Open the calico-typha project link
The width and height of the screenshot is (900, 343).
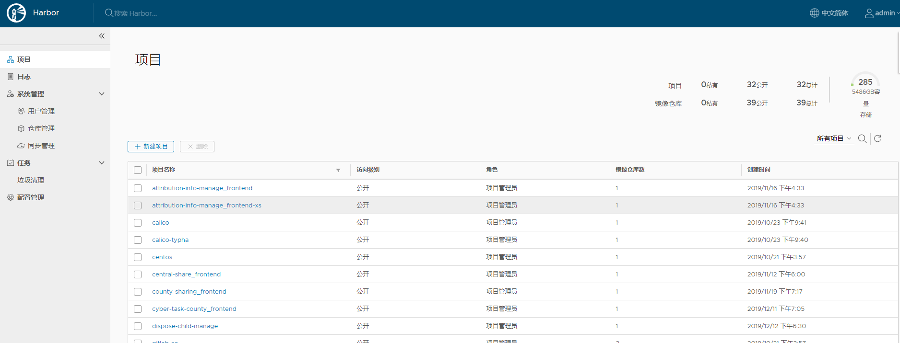(170, 240)
